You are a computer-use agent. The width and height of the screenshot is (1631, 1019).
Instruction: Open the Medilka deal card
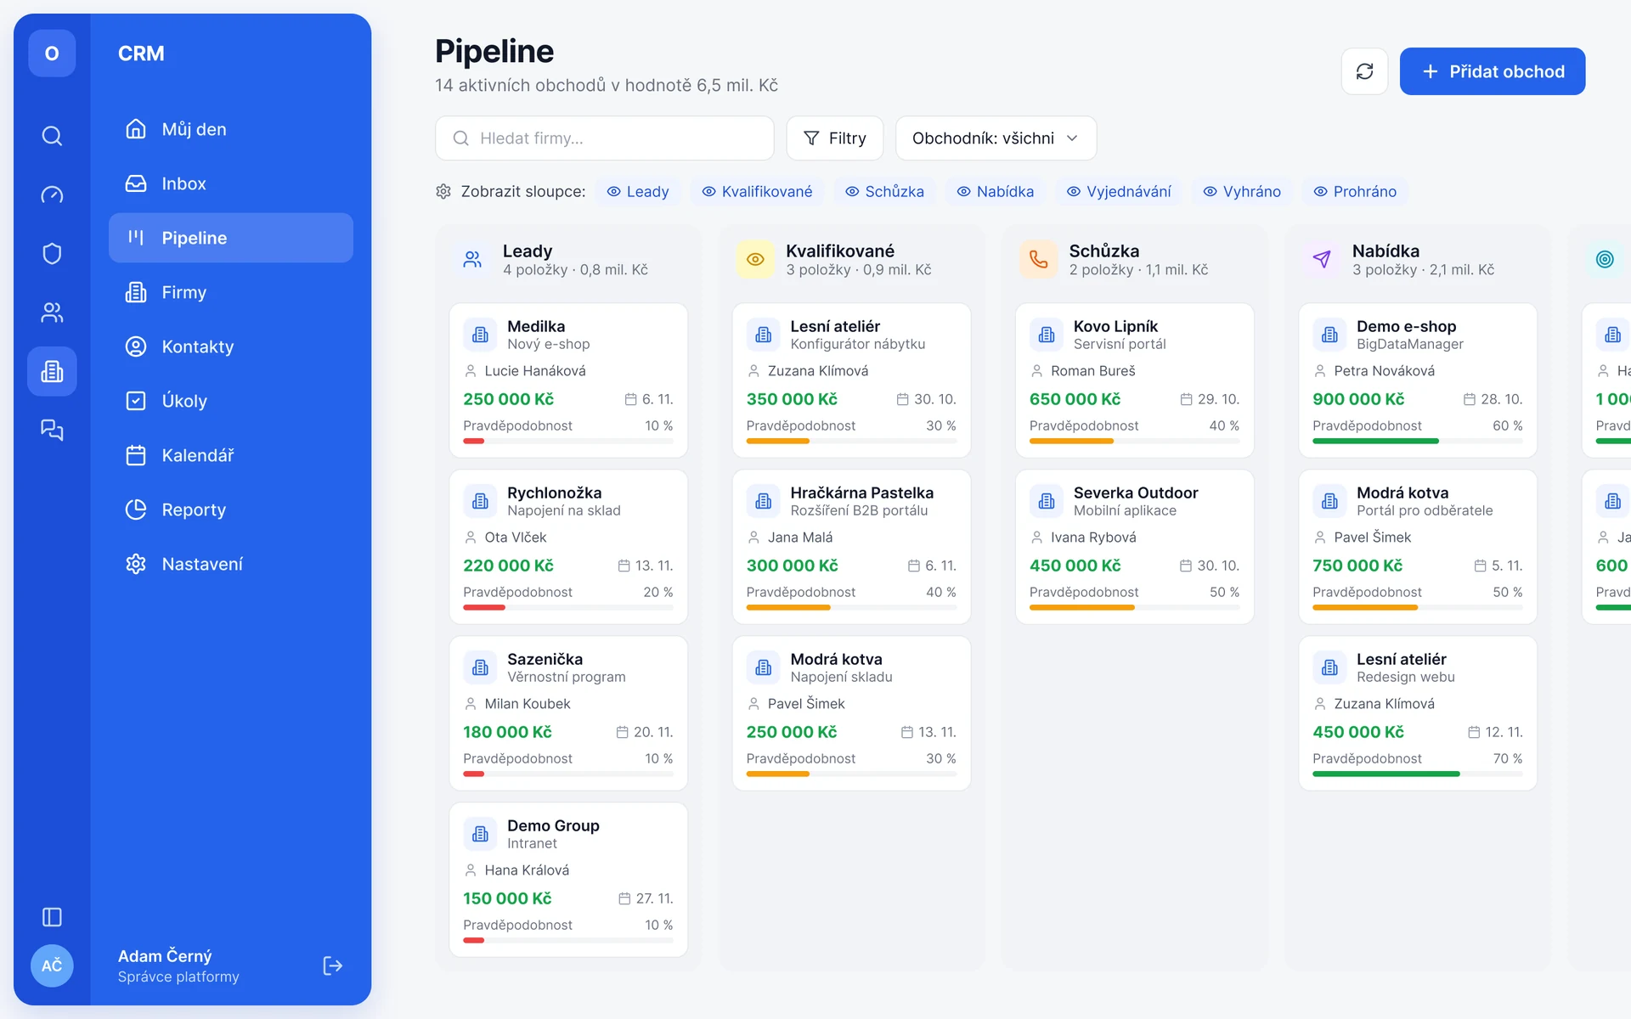click(568, 380)
